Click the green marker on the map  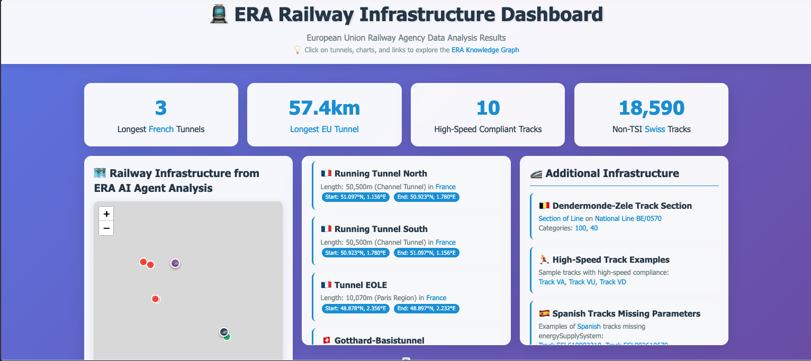228,337
